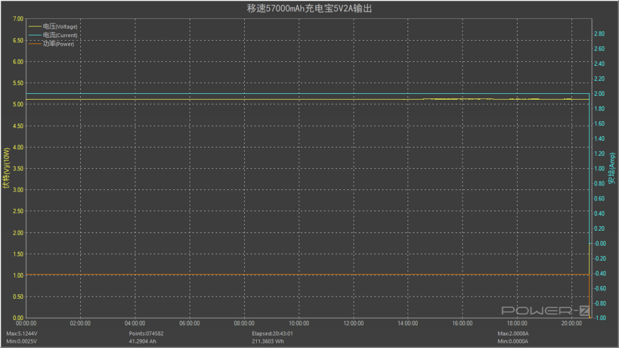
Task: Click the 电压(Voltage) legend entry
Action: click(x=53, y=26)
